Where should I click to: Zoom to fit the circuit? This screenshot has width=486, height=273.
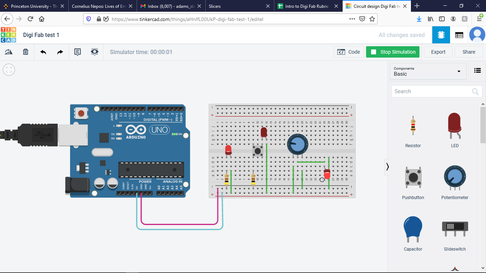click(x=9, y=70)
